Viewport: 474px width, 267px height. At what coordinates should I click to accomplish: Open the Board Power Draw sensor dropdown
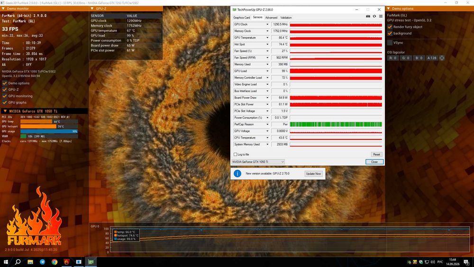(x=267, y=98)
